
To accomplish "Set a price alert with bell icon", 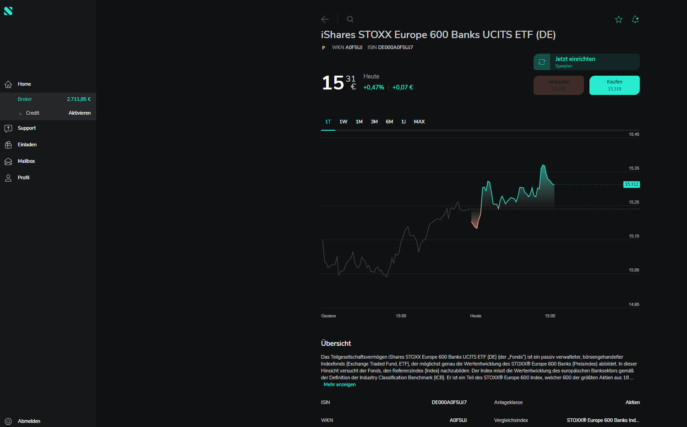I will 635,19.
